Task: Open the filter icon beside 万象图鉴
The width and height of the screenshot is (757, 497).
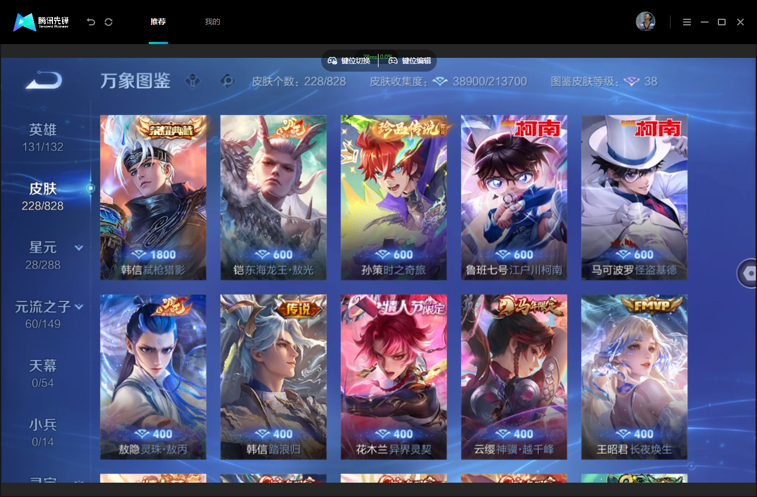Action: (x=193, y=81)
